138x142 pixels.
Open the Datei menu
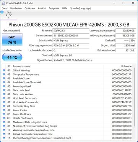click(x=5, y=8)
